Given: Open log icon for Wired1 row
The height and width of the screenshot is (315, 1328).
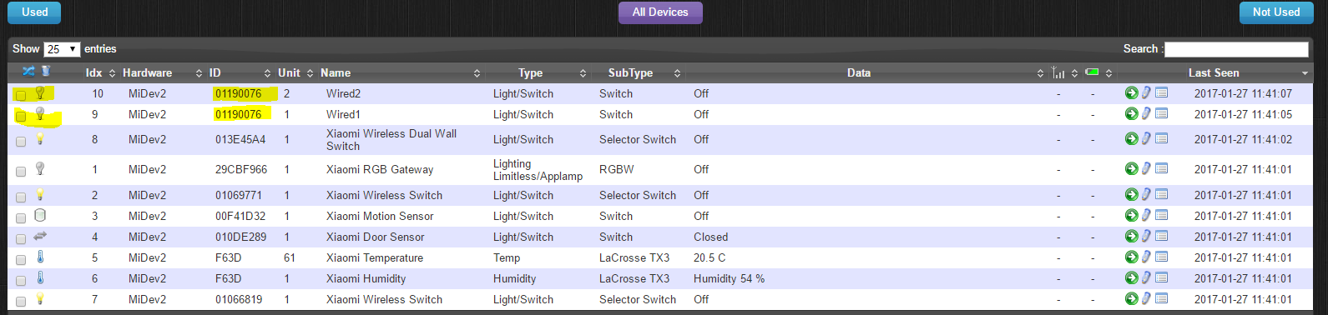Looking at the screenshot, I should pyautogui.click(x=1161, y=113).
